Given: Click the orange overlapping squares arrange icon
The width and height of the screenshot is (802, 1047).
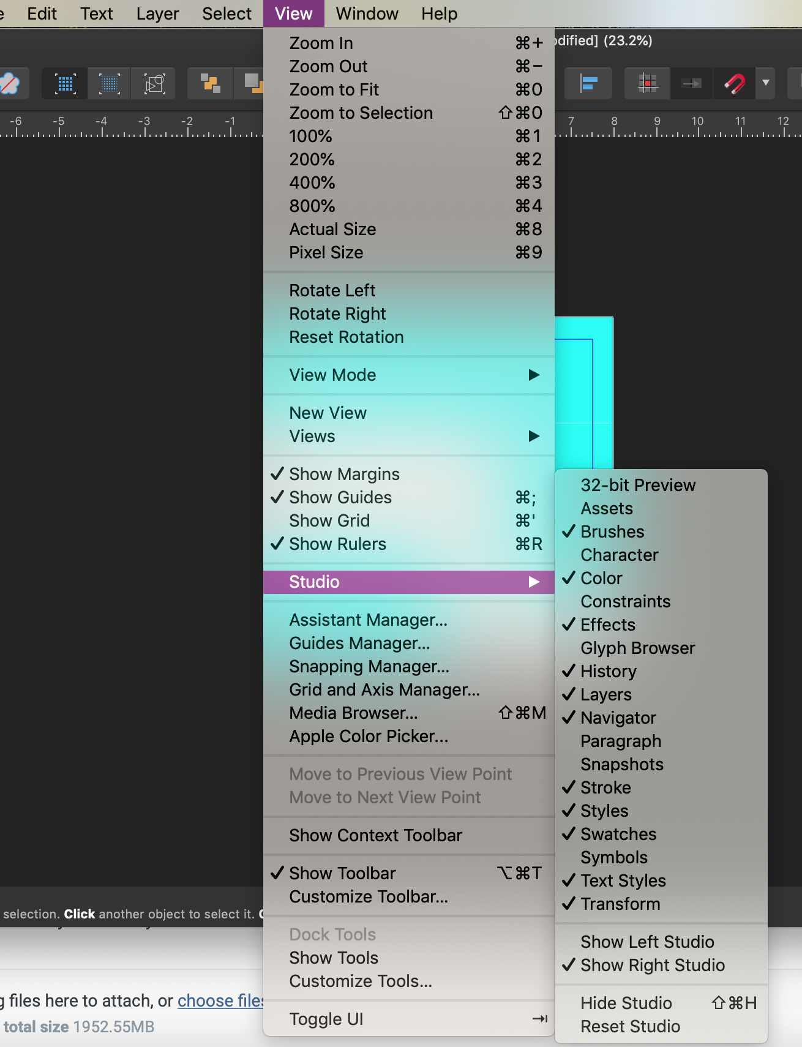Looking at the screenshot, I should [x=210, y=83].
